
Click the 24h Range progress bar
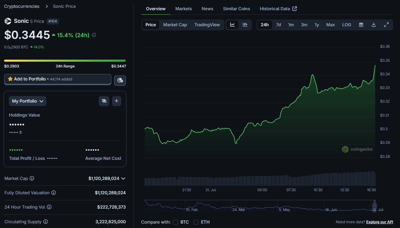(x=65, y=61)
